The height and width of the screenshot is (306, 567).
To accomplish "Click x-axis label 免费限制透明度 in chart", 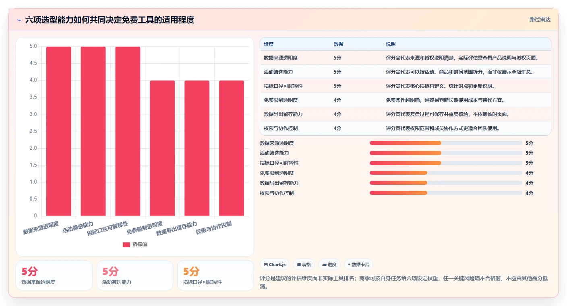I will pyautogui.click(x=145, y=228).
